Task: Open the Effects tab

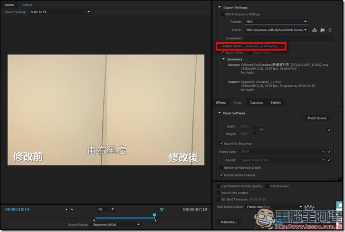Action: pyautogui.click(x=221, y=103)
